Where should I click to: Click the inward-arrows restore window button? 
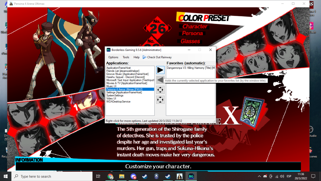pos(160,100)
